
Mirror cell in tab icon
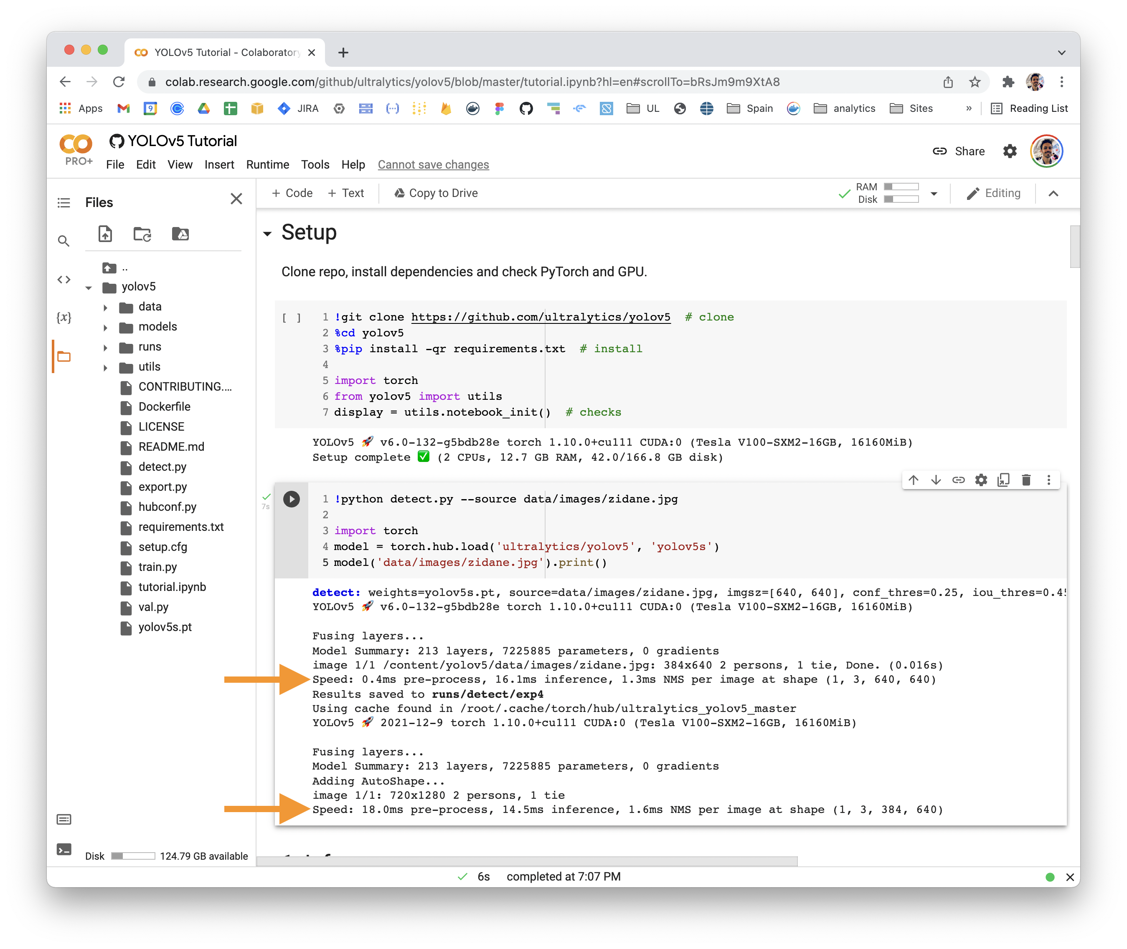point(1004,480)
